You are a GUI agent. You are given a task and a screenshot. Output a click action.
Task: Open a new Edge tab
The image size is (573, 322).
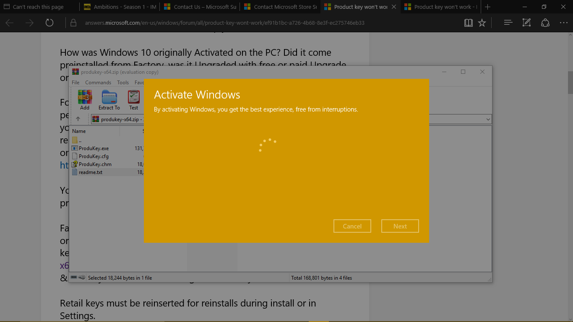487,7
